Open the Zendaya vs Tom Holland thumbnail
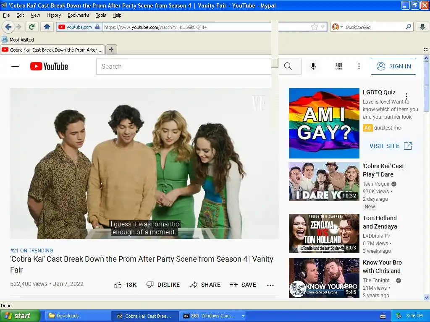The image size is (430, 322). point(324,234)
